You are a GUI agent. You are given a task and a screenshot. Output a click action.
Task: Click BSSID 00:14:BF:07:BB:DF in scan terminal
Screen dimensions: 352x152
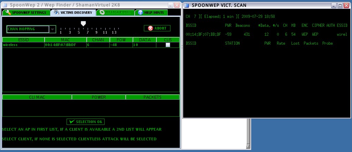pyautogui.click(x=203, y=34)
